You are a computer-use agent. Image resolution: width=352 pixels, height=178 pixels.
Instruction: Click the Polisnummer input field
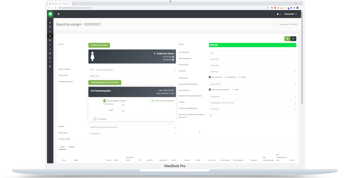point(132,76)
